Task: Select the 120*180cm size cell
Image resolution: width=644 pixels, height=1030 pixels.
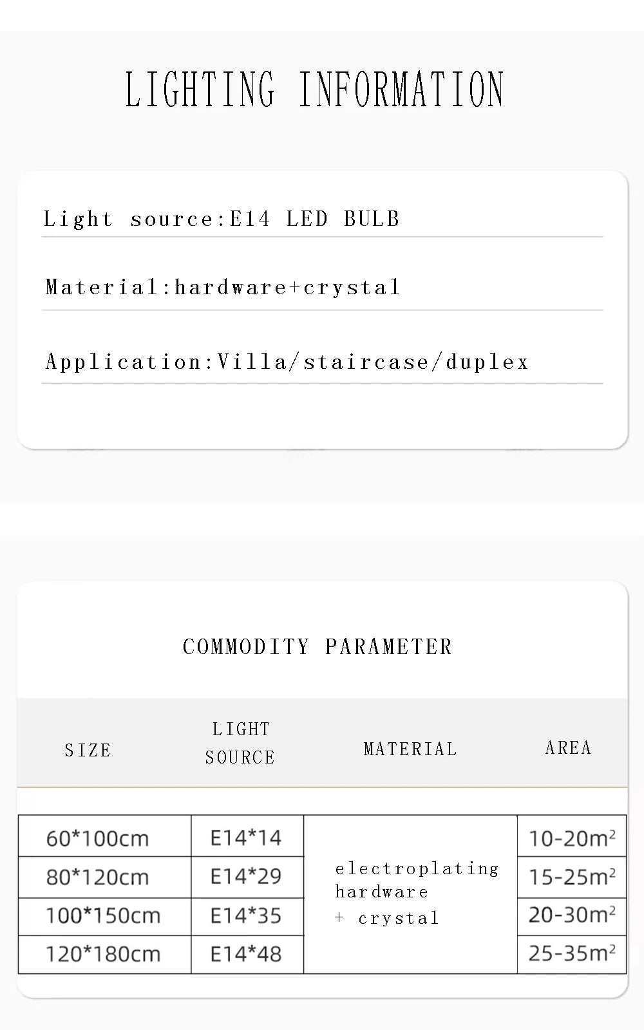Action: (x=104, y=954)
